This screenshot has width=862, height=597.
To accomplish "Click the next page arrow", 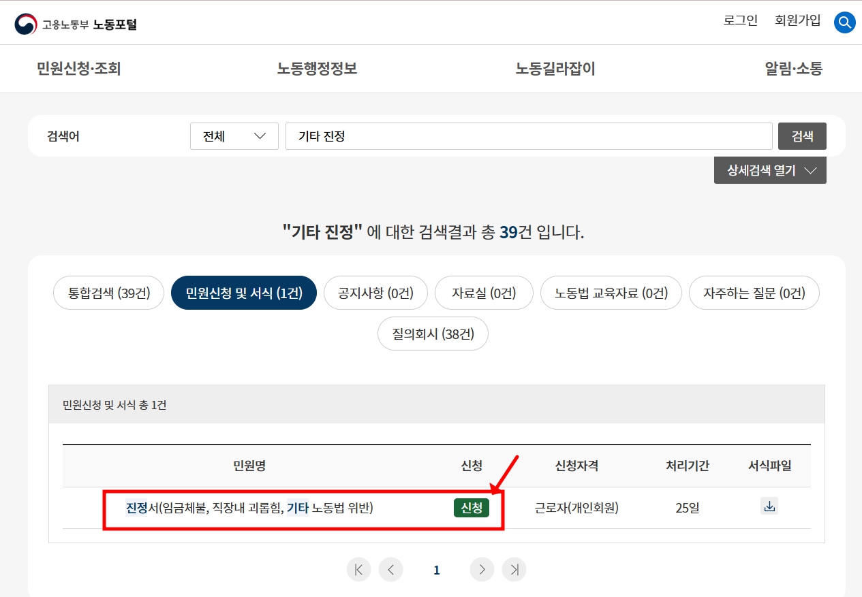I will [482, 569].
